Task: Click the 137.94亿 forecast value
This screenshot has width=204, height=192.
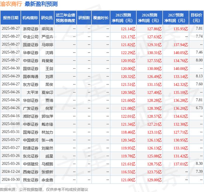Action: (x=181, y=45)
